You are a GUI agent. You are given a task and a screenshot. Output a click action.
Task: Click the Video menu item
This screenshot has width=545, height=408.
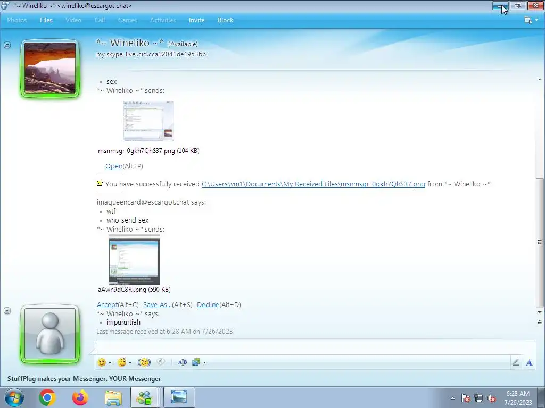coord(73,20)
